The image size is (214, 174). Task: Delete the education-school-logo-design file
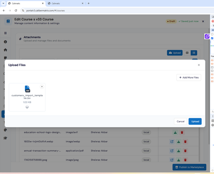pyautogui.click(x=182, y=133)
